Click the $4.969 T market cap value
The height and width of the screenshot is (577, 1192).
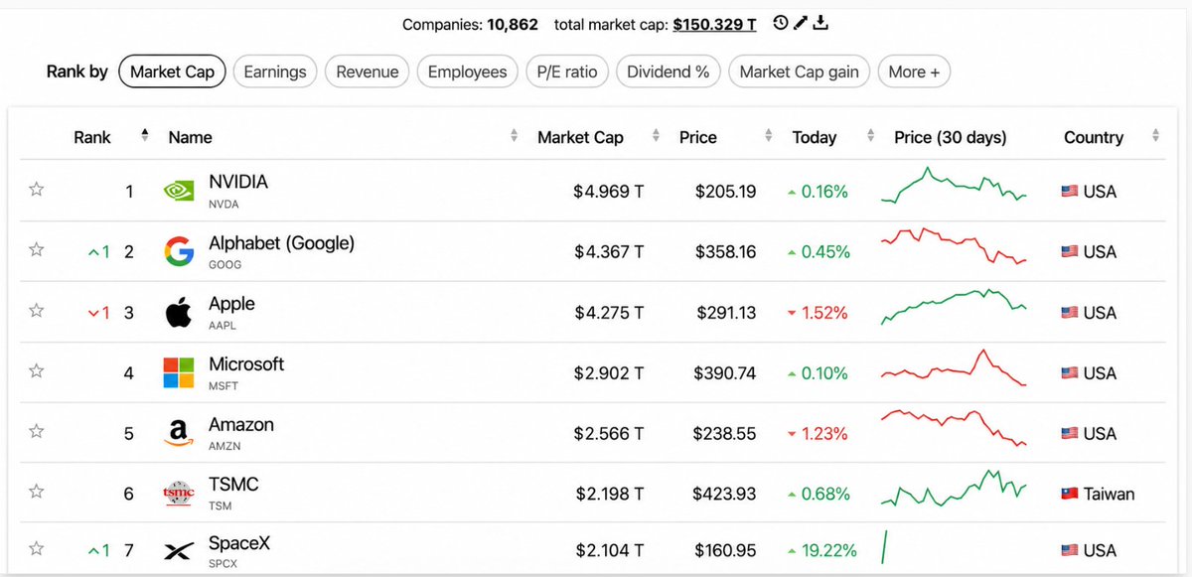pyautogui.click(x=608, y=192)
